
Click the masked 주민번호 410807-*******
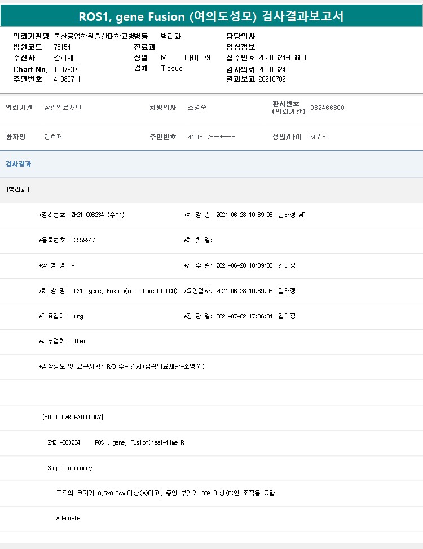coord(211,137)
